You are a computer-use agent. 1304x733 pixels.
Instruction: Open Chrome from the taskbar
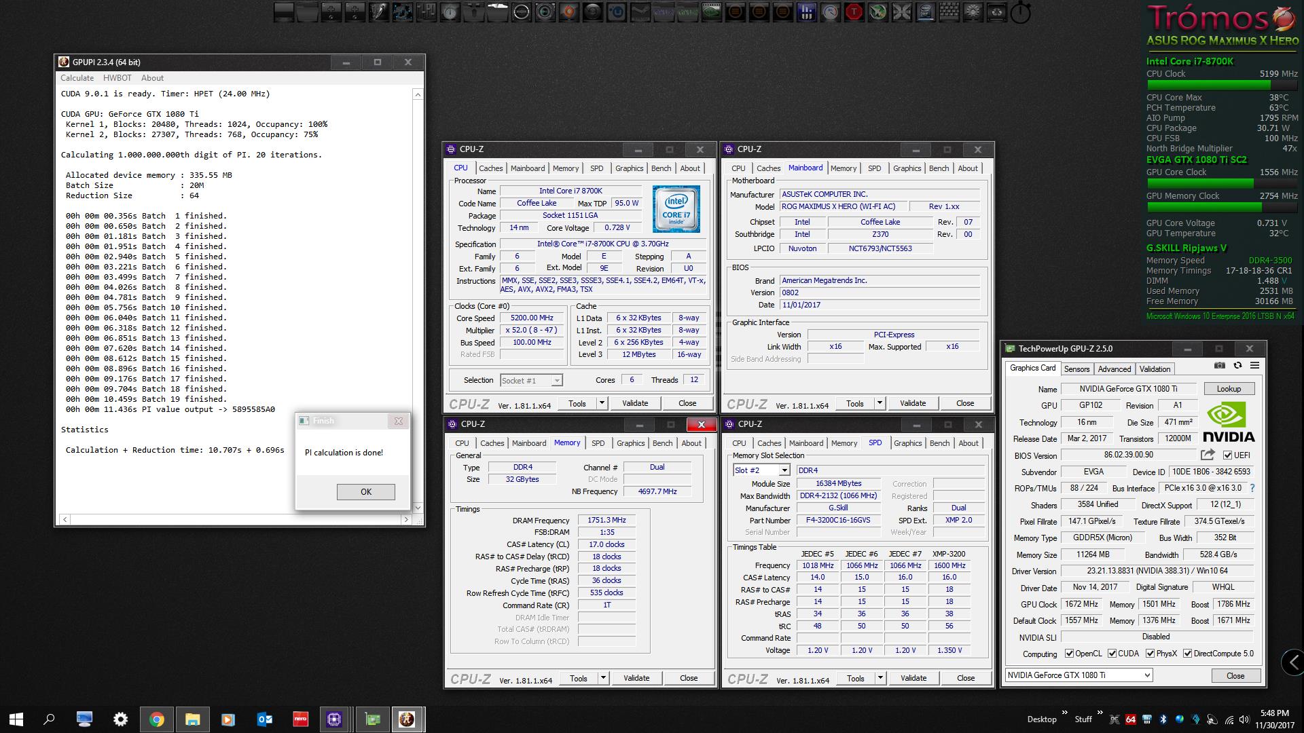(157, 719)
